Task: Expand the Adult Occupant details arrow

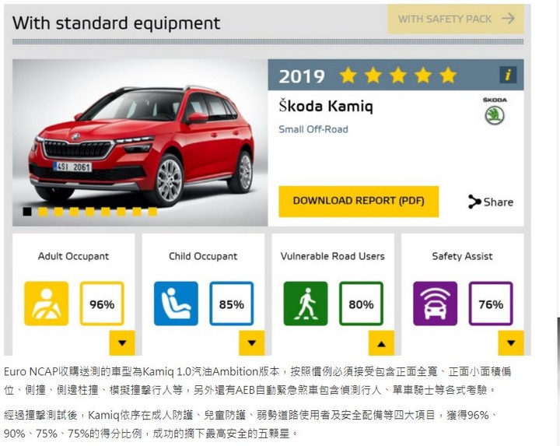Action: click(122, 342)
